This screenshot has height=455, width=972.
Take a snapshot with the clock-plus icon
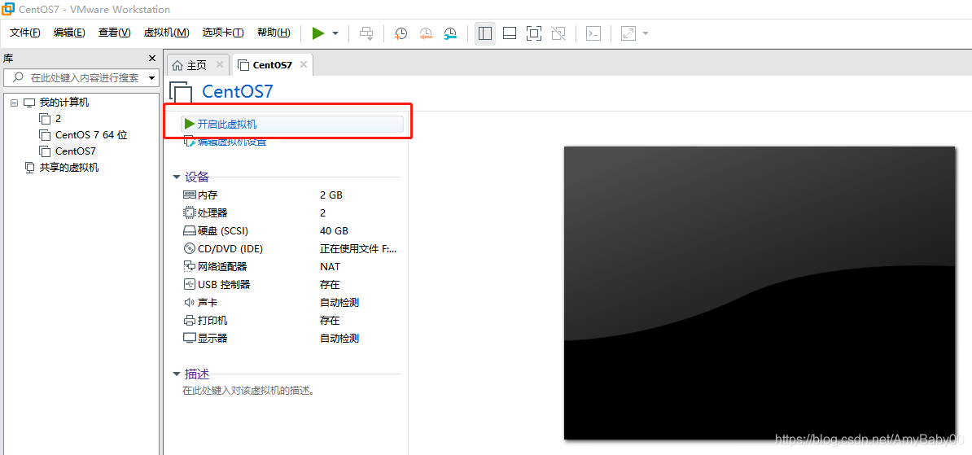[401, 33]
